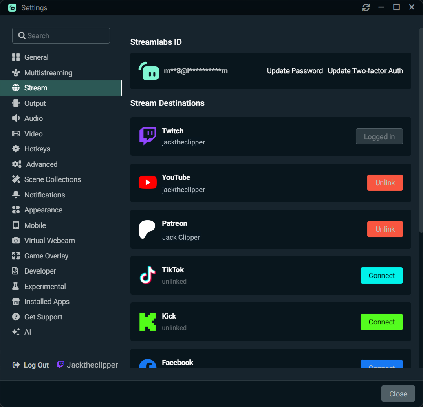This screenshot has width=423, height=407.
Task: Open Scene Collections settings
Action: tap(61, 179)
